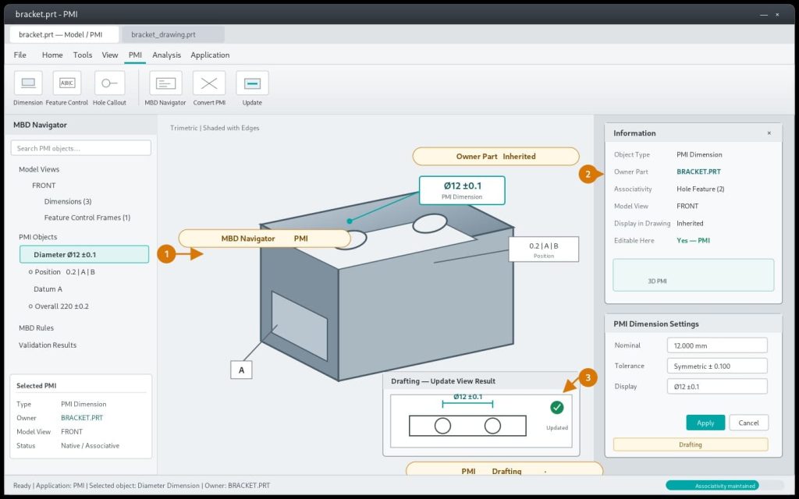Click the Display Ø12 ±0.1 field
Screen dimensions: 799x499
[717, 387]
